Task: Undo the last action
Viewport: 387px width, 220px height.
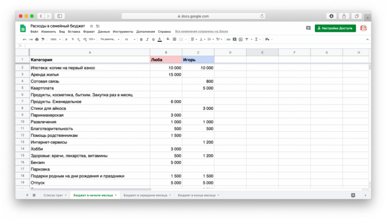Action: (x=25, y=40)
